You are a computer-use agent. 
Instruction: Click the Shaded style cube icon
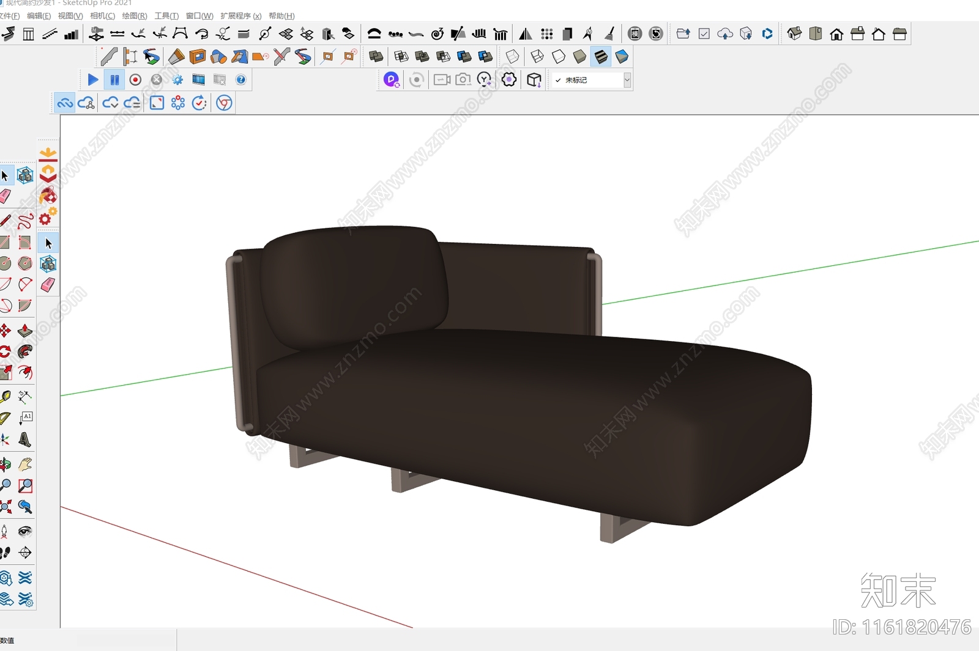pos(579,57)
